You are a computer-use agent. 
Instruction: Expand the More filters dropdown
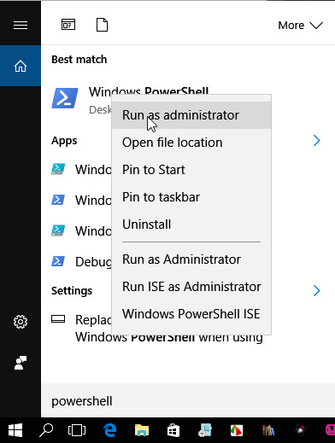pos(300,26)
